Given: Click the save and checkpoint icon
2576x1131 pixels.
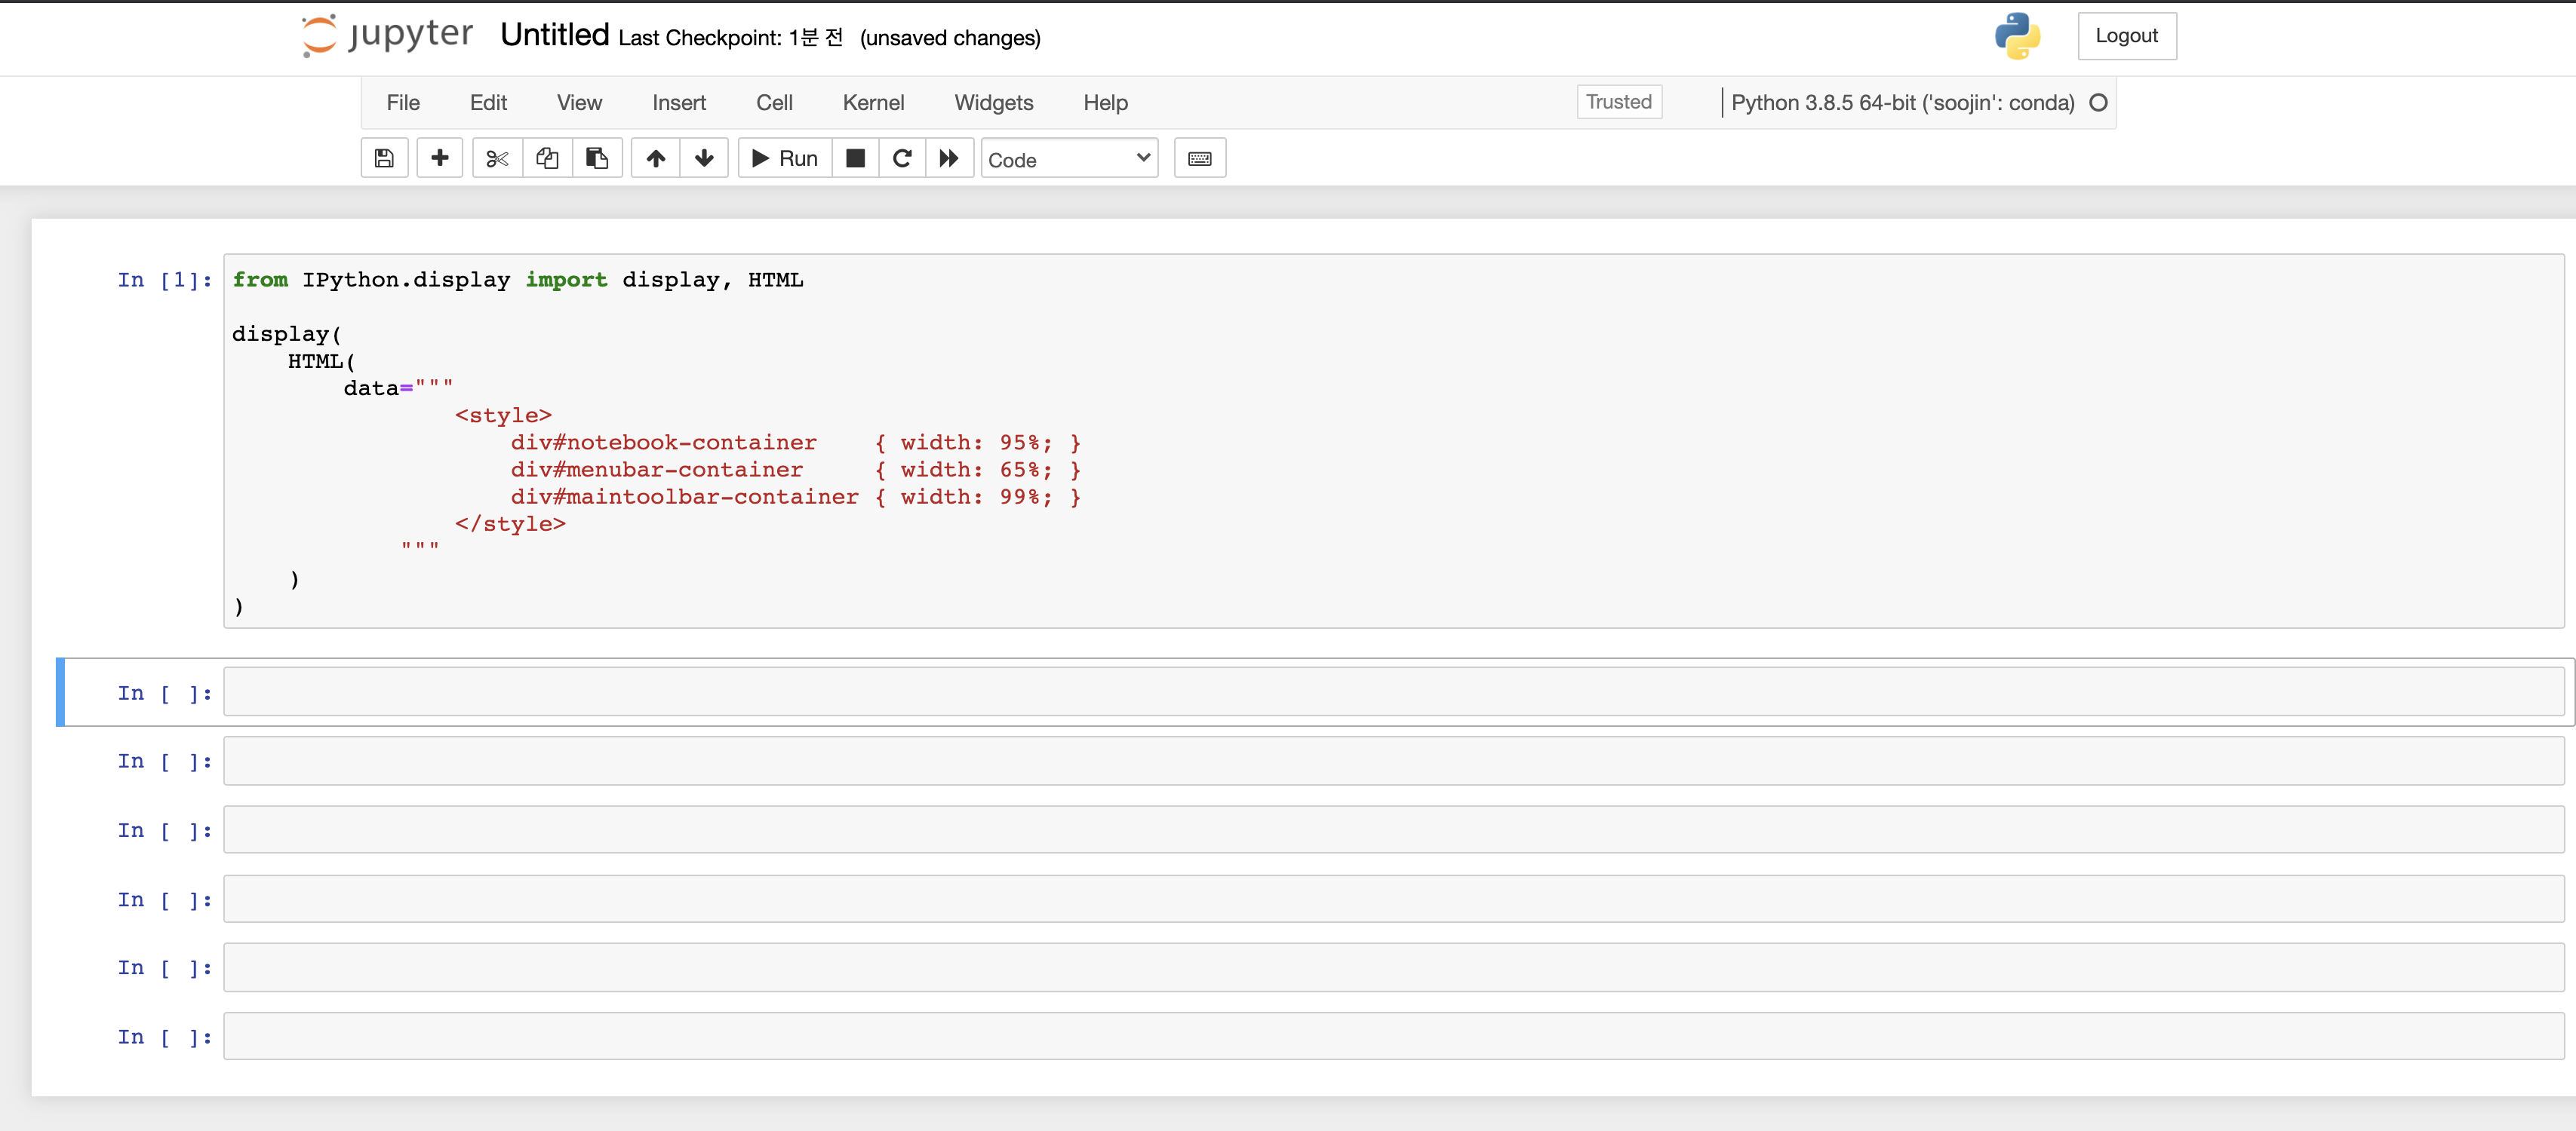Looking at the screenshot, I should tap(384, 158).
